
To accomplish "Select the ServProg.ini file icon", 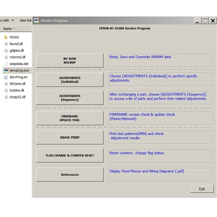I will pyautogui.click(x=6, y=77).
